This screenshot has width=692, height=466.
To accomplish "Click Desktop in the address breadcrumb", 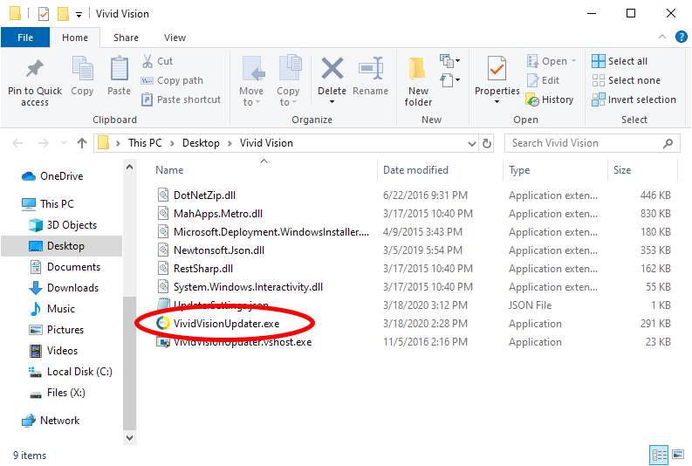I will pyautogui.click(x=201, y=143).
